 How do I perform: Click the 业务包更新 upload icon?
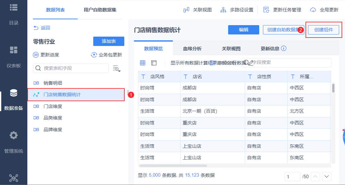click(94, 55)
